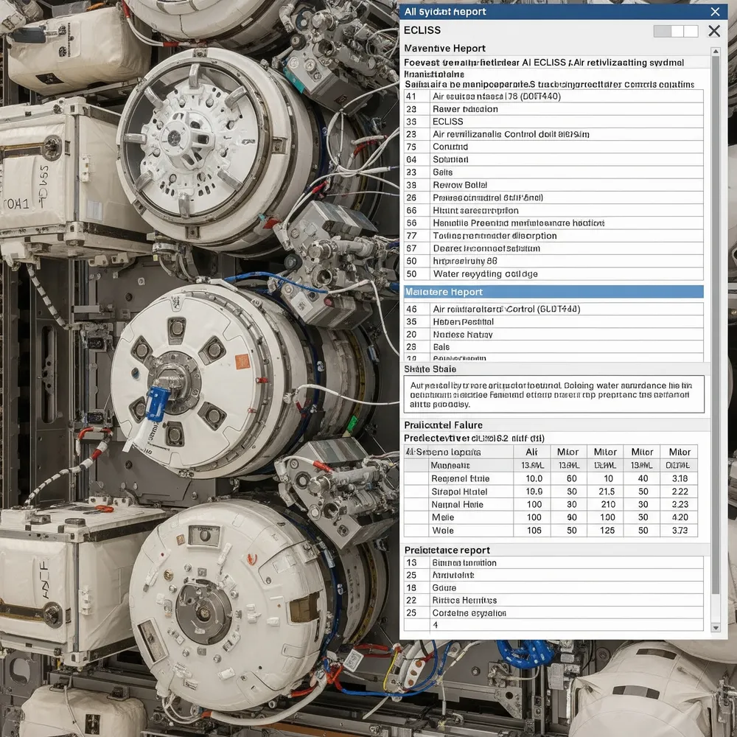Select the value 3.73 in the table
Image resolution: width=737 pixels, height=737 pixels.
(x=680, y=531)
